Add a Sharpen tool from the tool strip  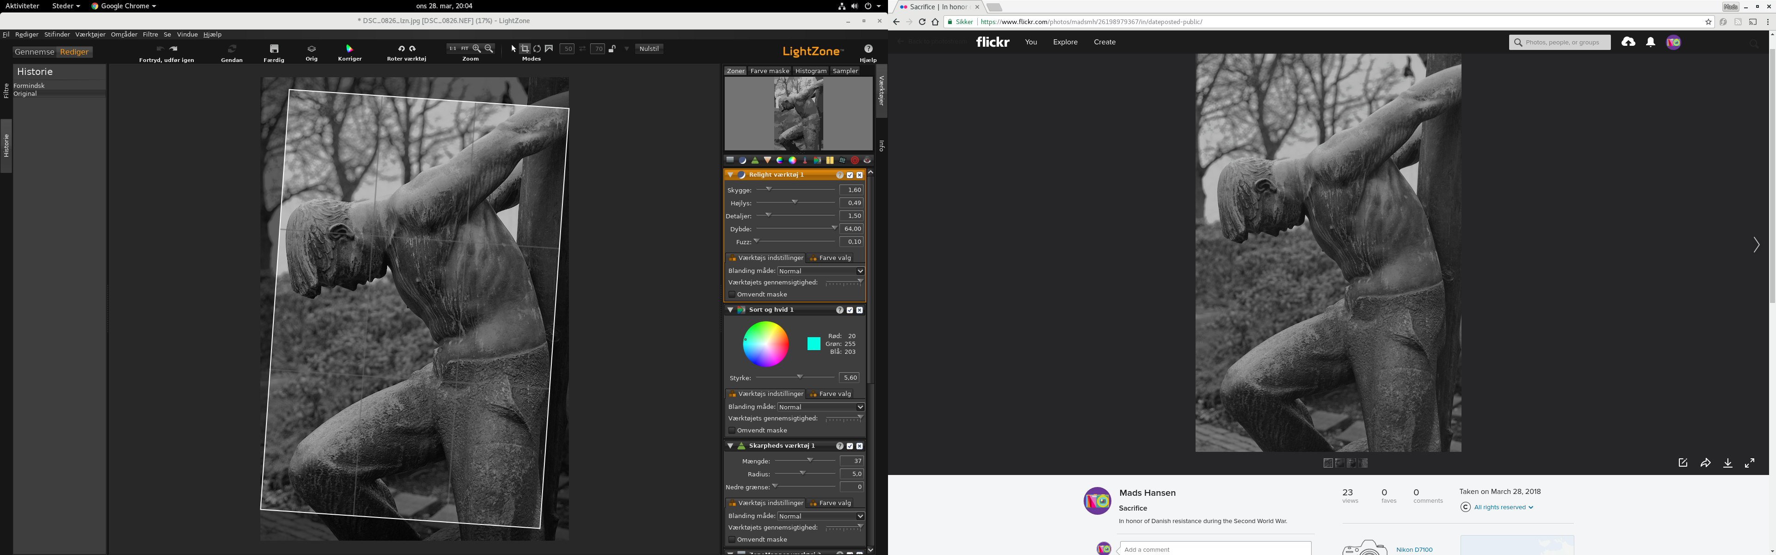pyautogui.click(x=755, y=160)
